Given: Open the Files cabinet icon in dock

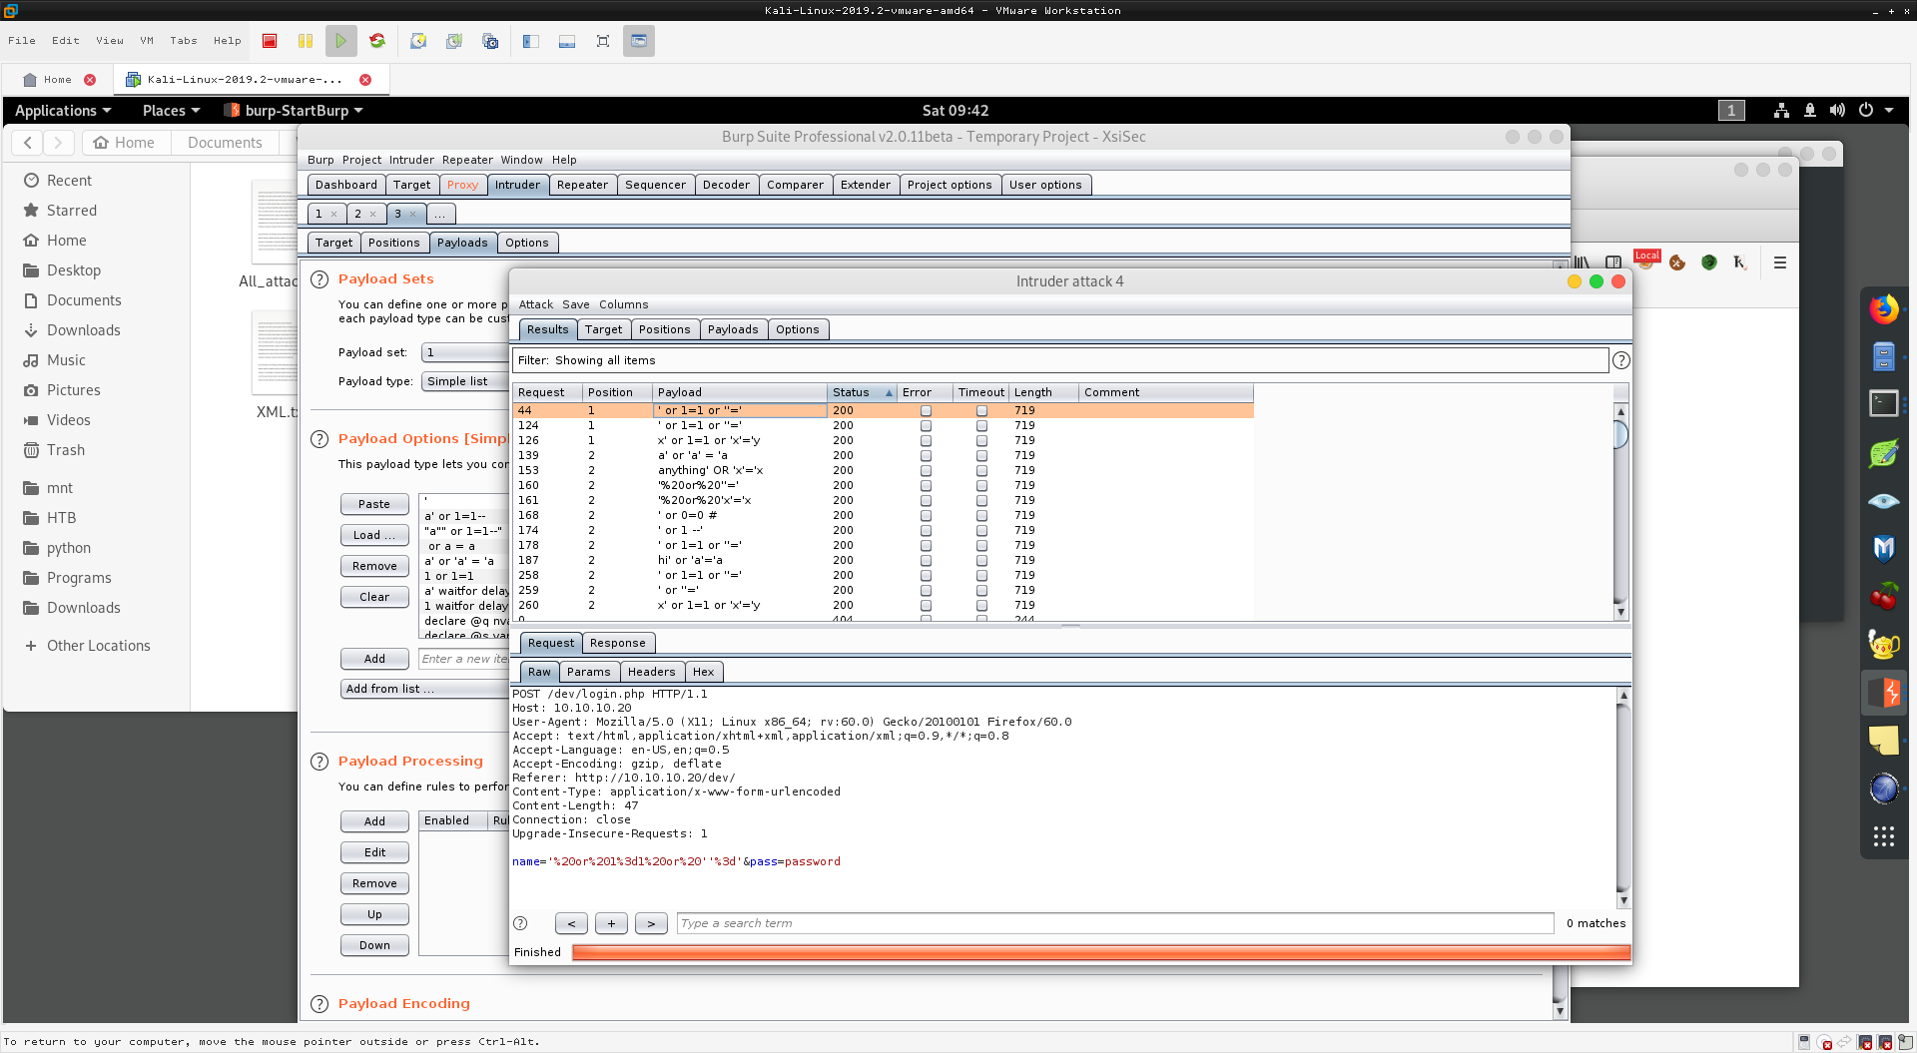Looking at the screenshot, I should pyautogui.click(x=1884, y=356).
